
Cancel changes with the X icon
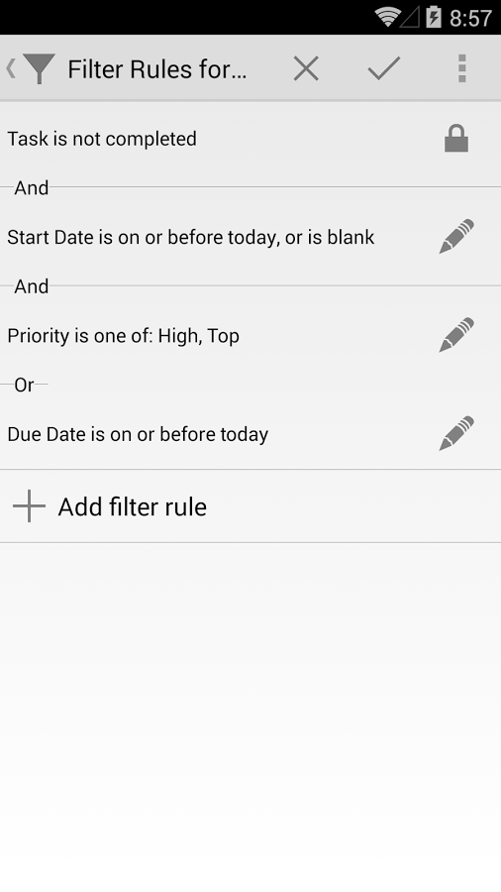click(306, 68)
